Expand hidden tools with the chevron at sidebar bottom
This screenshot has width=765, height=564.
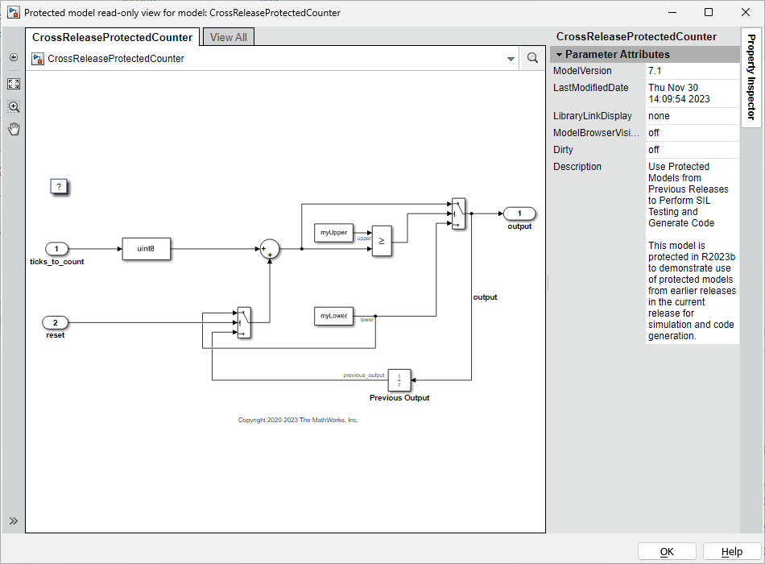tap(14, 520)
